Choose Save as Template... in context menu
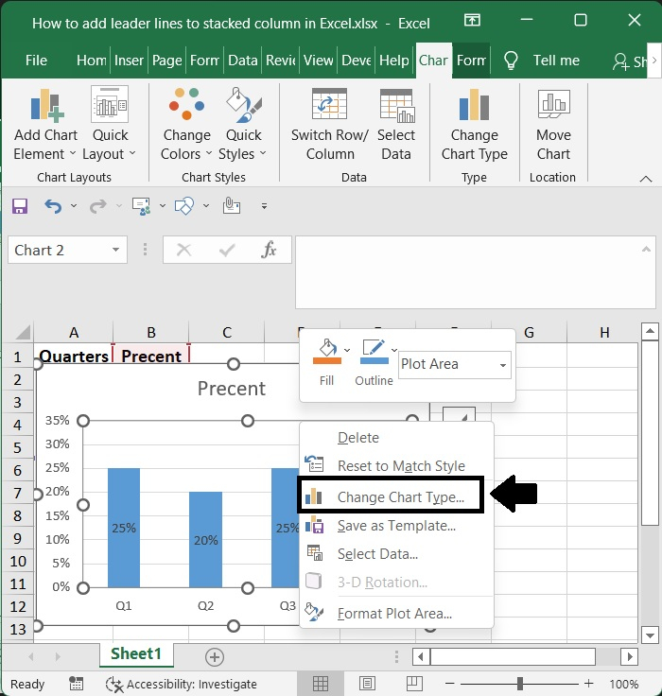Viewport: 662px width, 696px height. tap(396, 526)
